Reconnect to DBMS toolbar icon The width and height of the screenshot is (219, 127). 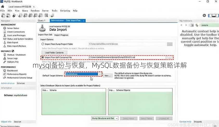pyautogui.click(x=52, y=16)
